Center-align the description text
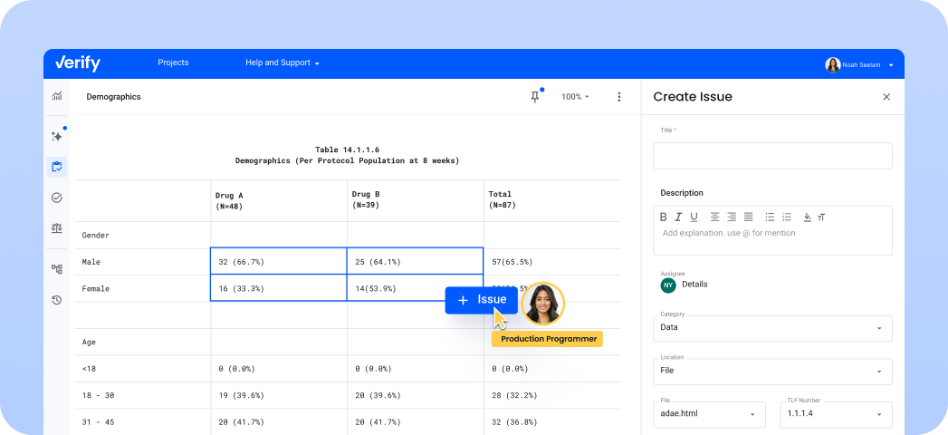The width and height of the screenshot is (948, 435). (715, 217)
